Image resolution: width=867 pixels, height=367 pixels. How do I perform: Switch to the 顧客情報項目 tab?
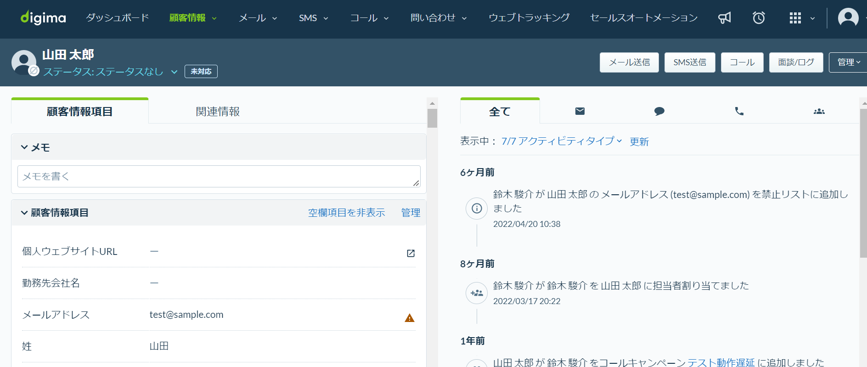coord(80,112)
